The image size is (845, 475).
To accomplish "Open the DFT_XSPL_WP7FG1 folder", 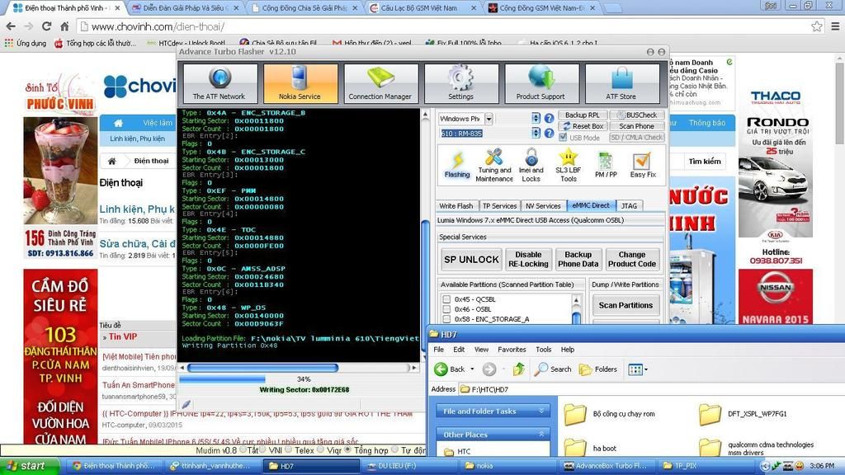I will 743,414.
